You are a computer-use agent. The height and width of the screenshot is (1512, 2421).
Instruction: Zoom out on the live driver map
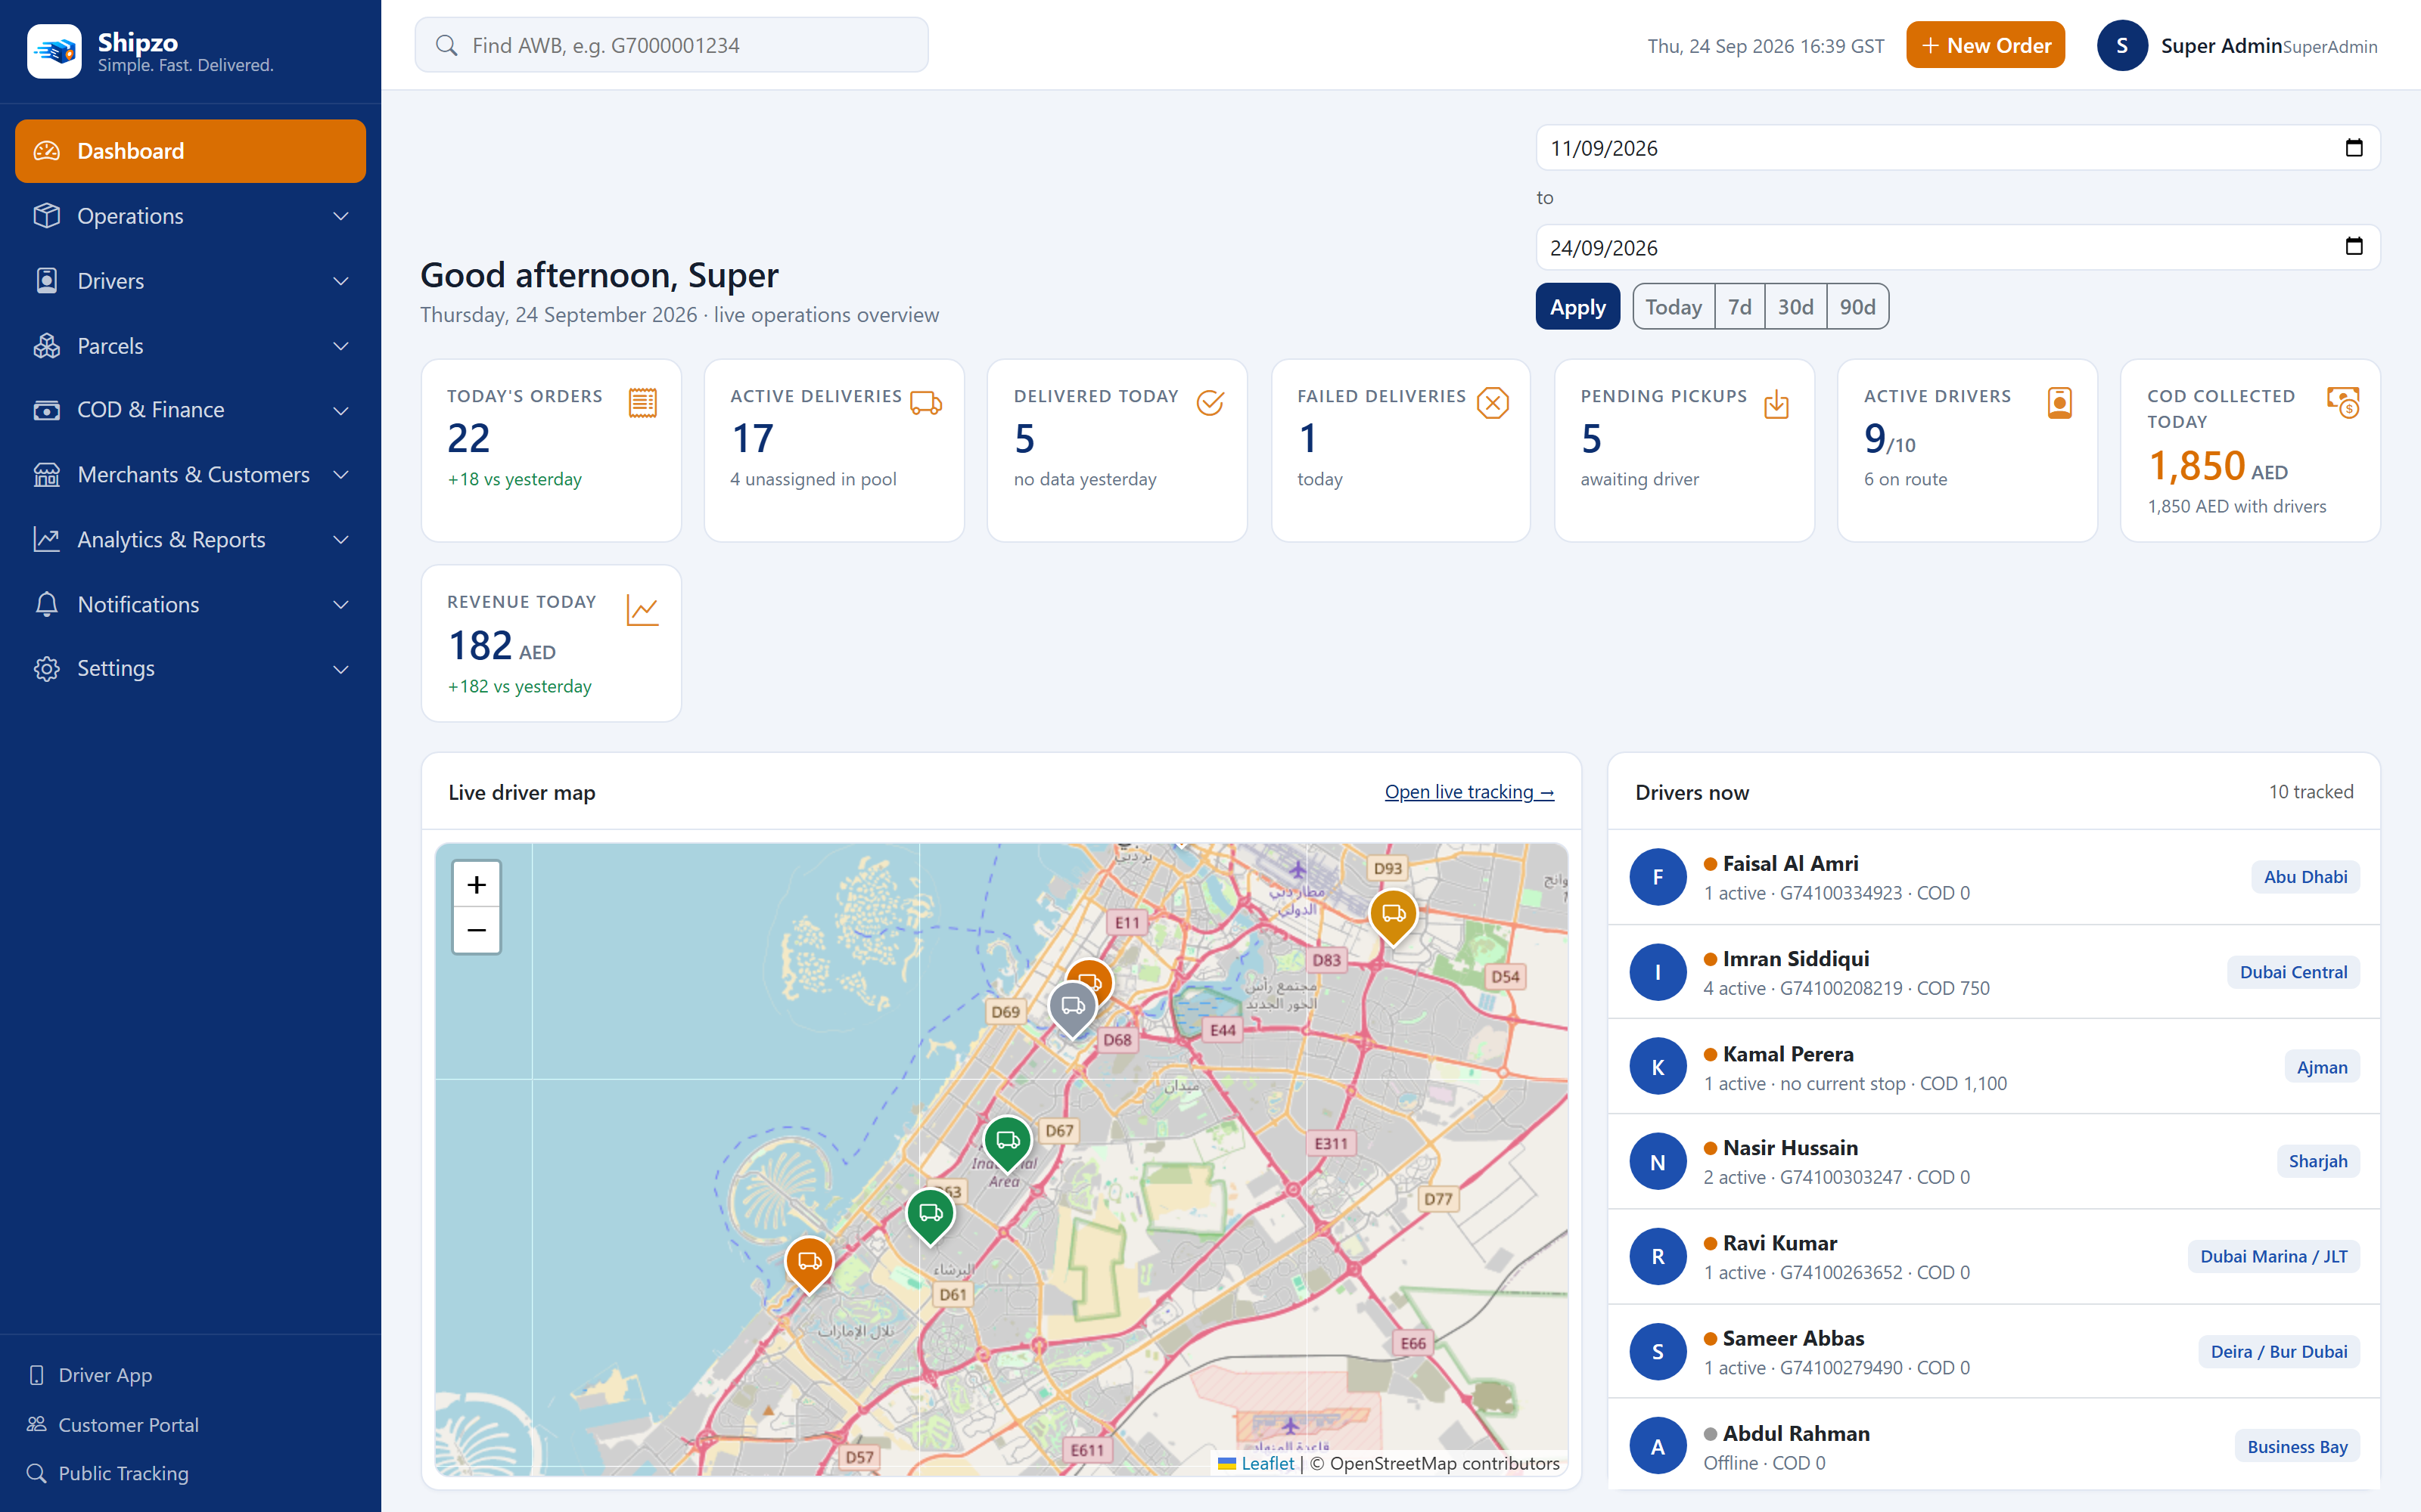(476, 931)
